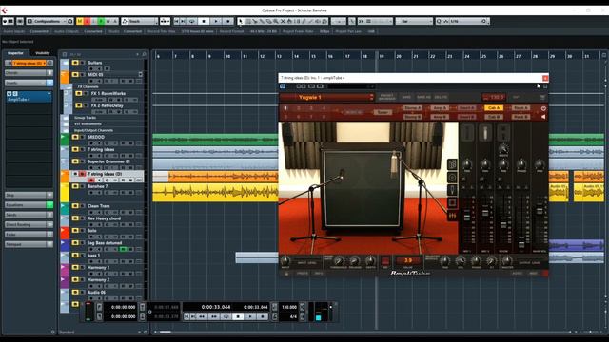Click the add track plus icon

(x=137, y=55)
